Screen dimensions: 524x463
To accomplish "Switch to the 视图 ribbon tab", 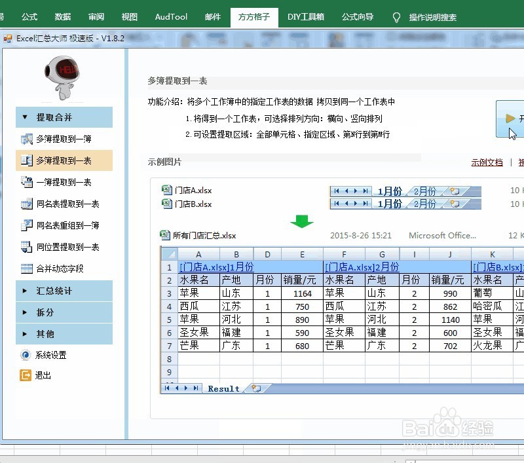I will (x=129, y=17).
